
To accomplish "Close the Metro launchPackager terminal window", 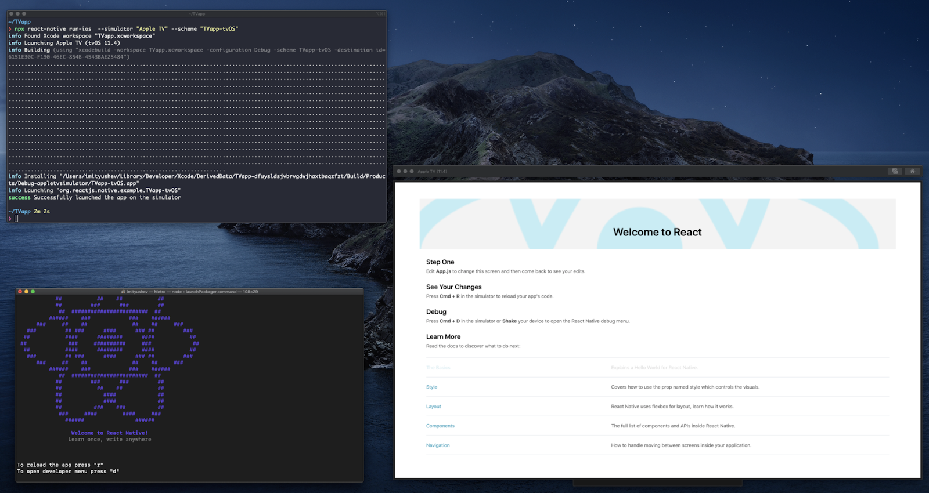I will coord(20,292).
